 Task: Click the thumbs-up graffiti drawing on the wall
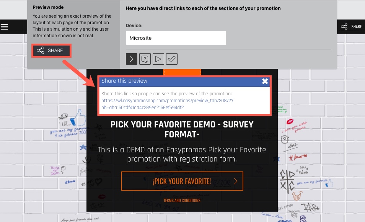79,118
